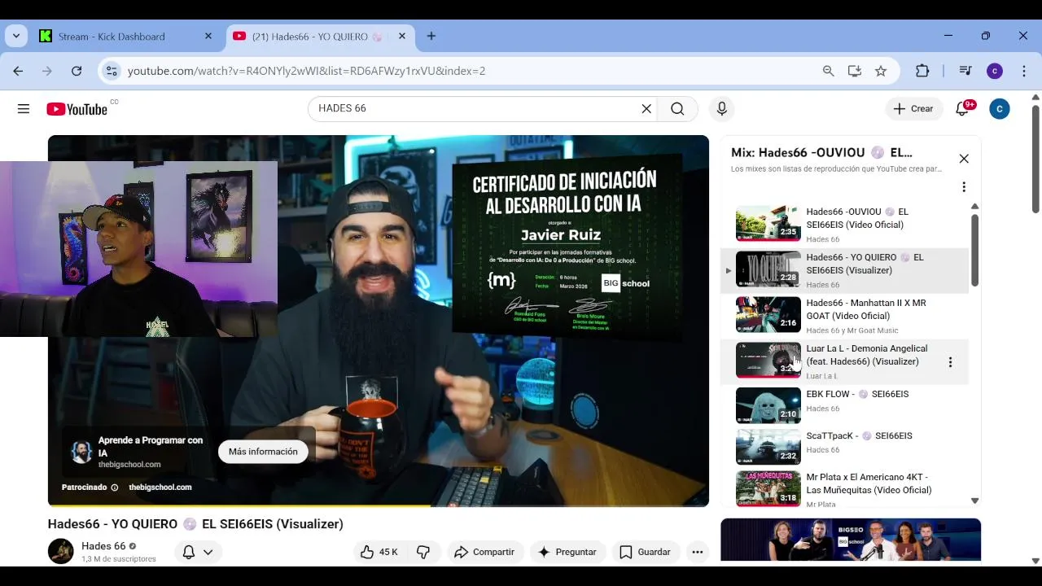
Task: Select ScaTTpacK SEI66EIS playlist item
Action: coord(845,446)
